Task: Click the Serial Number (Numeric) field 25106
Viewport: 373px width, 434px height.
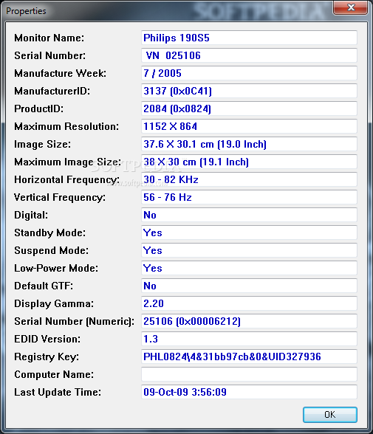Action: pyautogui.click(x=249, y=321)
